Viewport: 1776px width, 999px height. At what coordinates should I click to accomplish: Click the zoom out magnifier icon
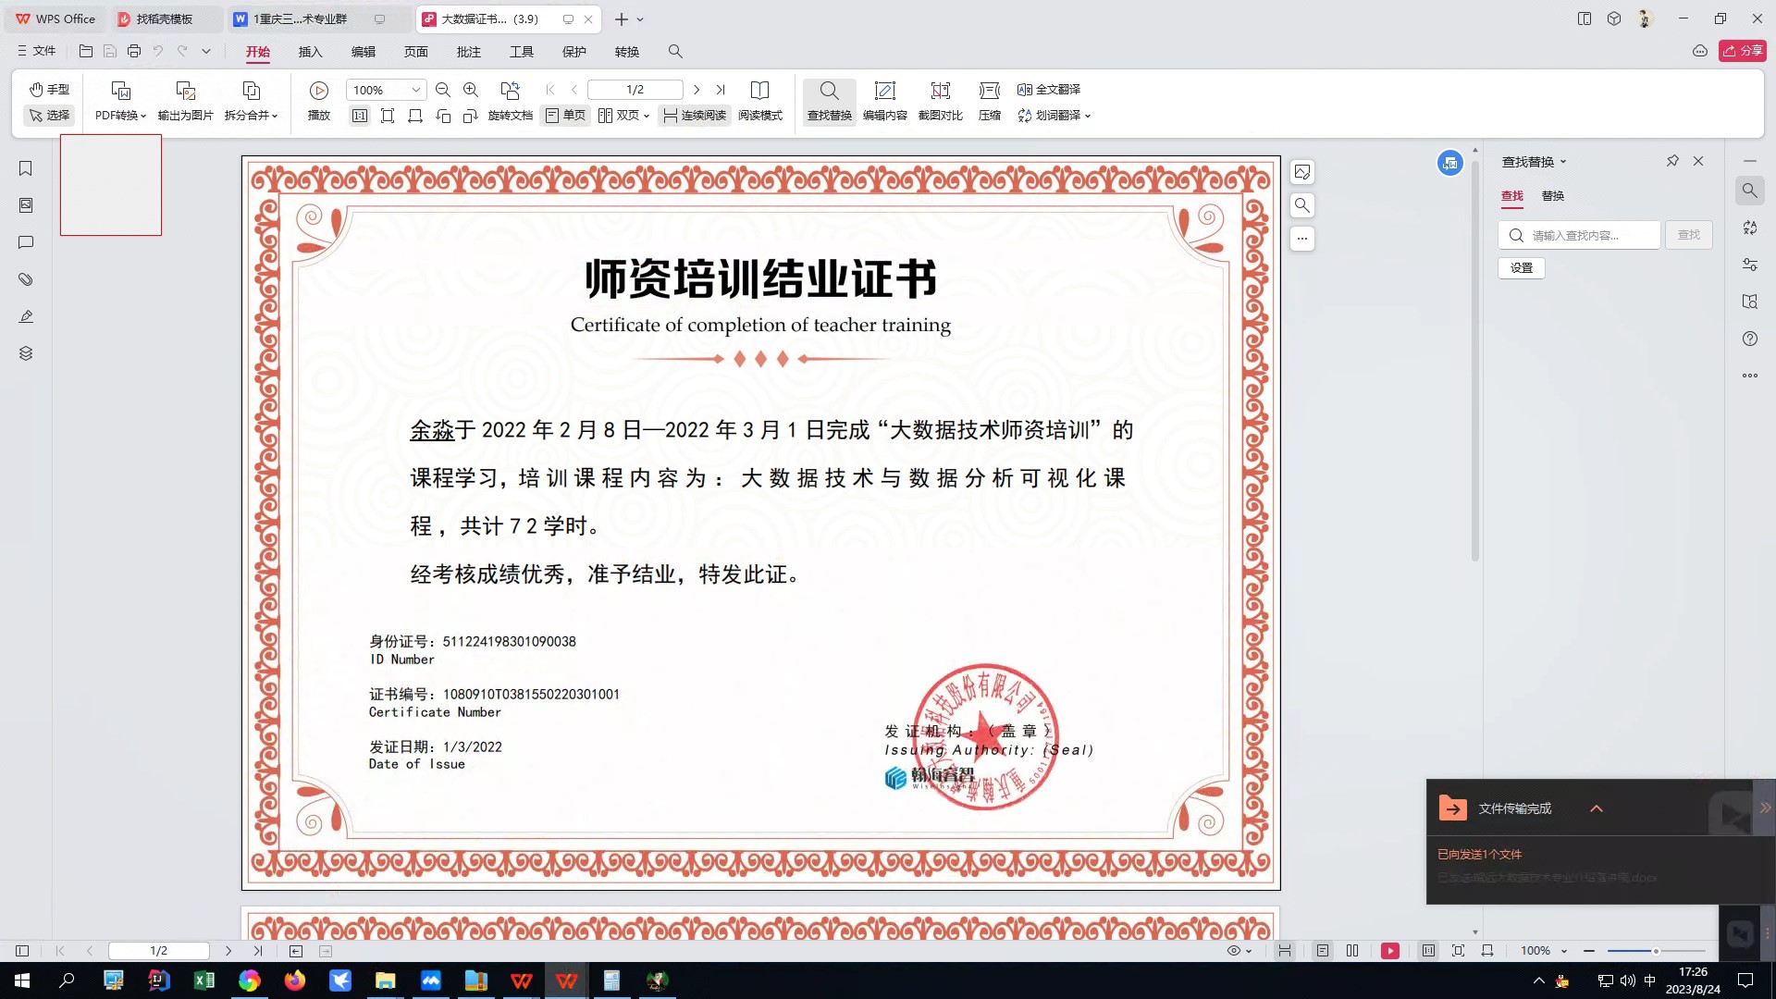click(442, 90)
